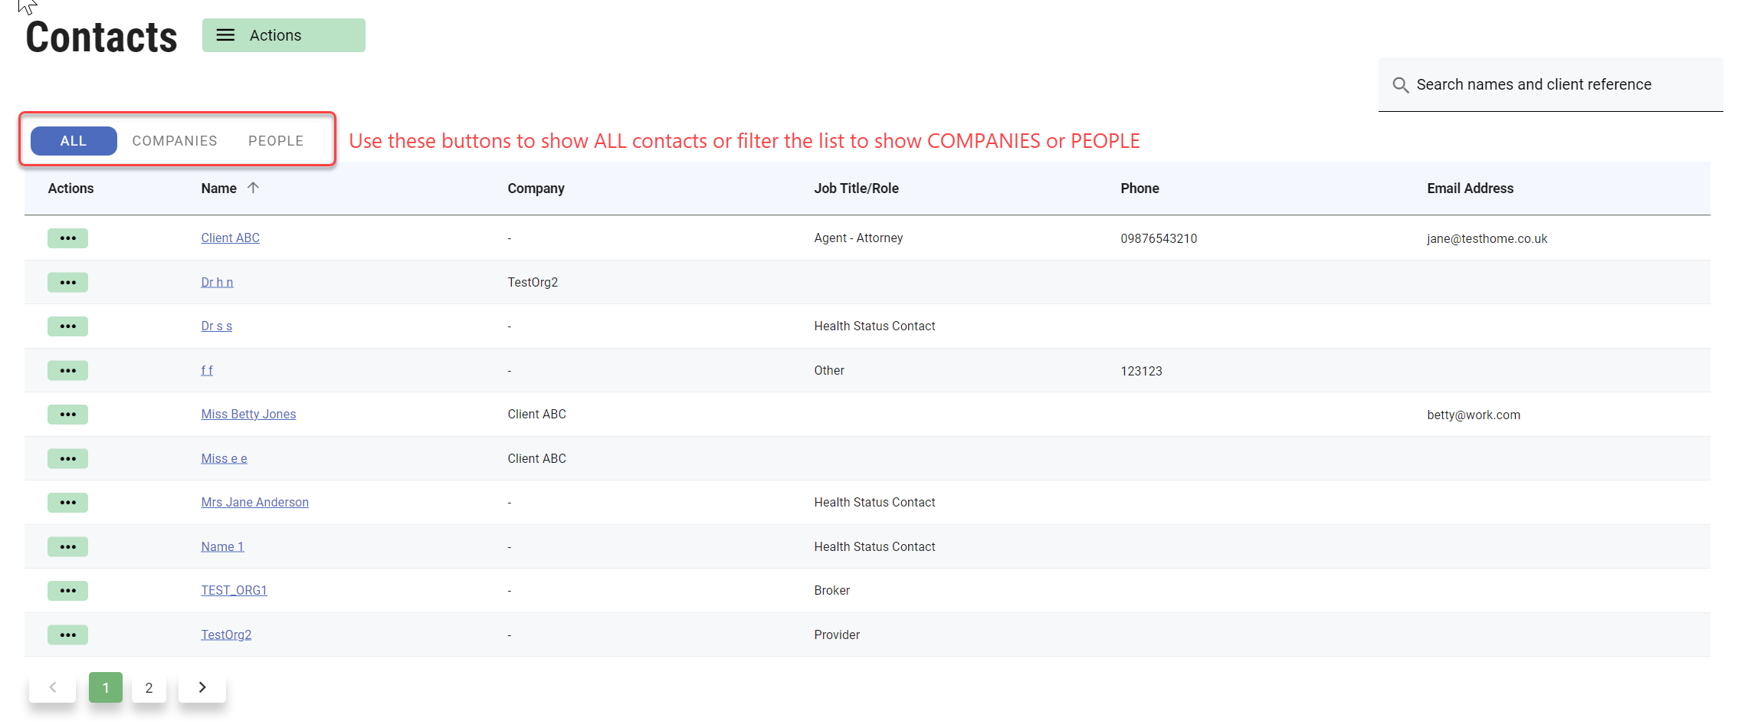The image size is (1751, 728).
Task: Open the three-dot menu for Miss Betty Jones
Action: 67,415
